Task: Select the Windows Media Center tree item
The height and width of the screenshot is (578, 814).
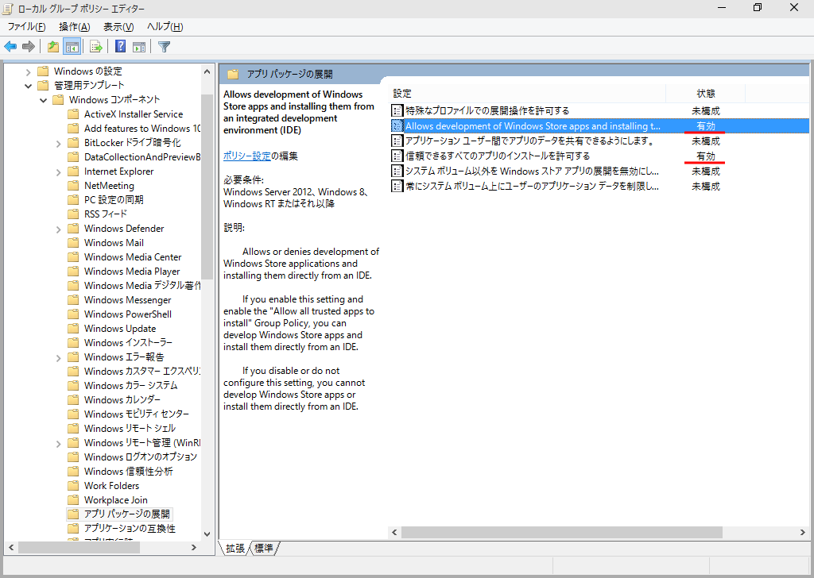Action: pyautogui.click(x=133, y=256)
